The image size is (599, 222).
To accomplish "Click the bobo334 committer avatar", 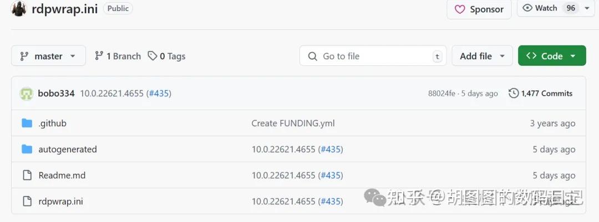I will (27, 94).
